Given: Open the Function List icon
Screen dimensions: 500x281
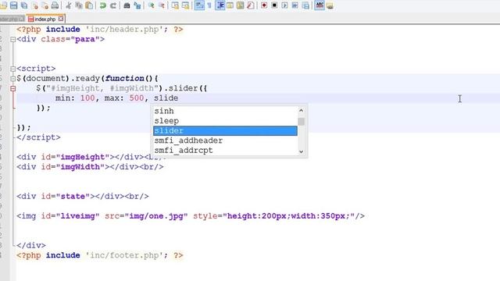Looking at the screenshot, I should (x=251, y=5).
